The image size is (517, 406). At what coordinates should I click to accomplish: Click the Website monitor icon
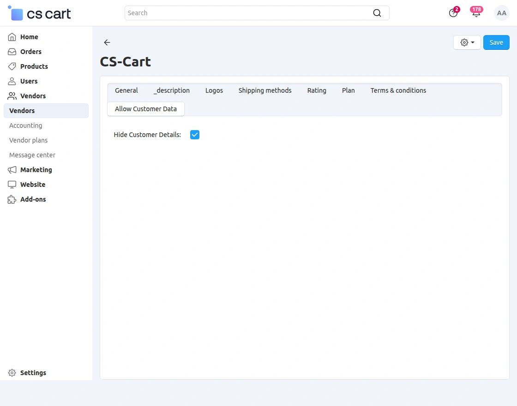(12, 185)
